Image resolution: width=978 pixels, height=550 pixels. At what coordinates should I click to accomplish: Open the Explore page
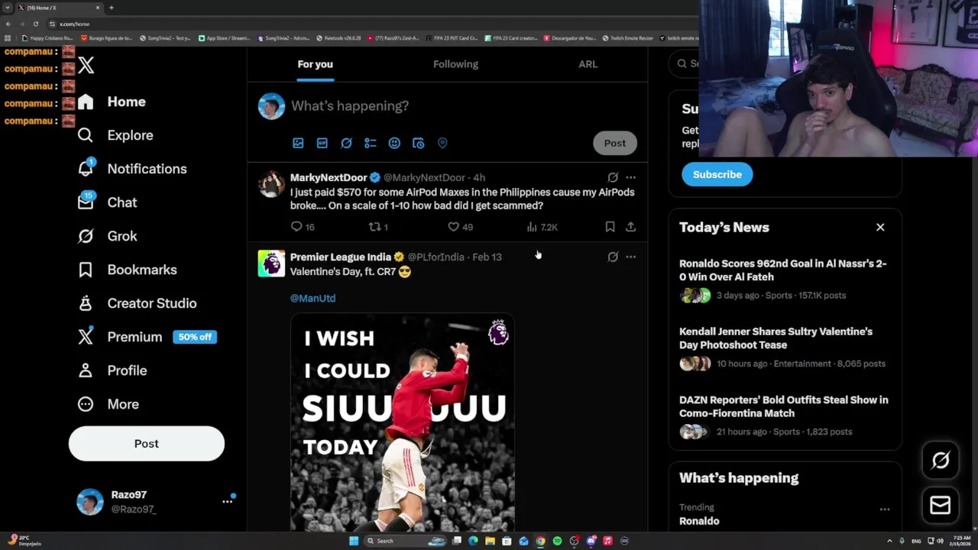(115, 135)
